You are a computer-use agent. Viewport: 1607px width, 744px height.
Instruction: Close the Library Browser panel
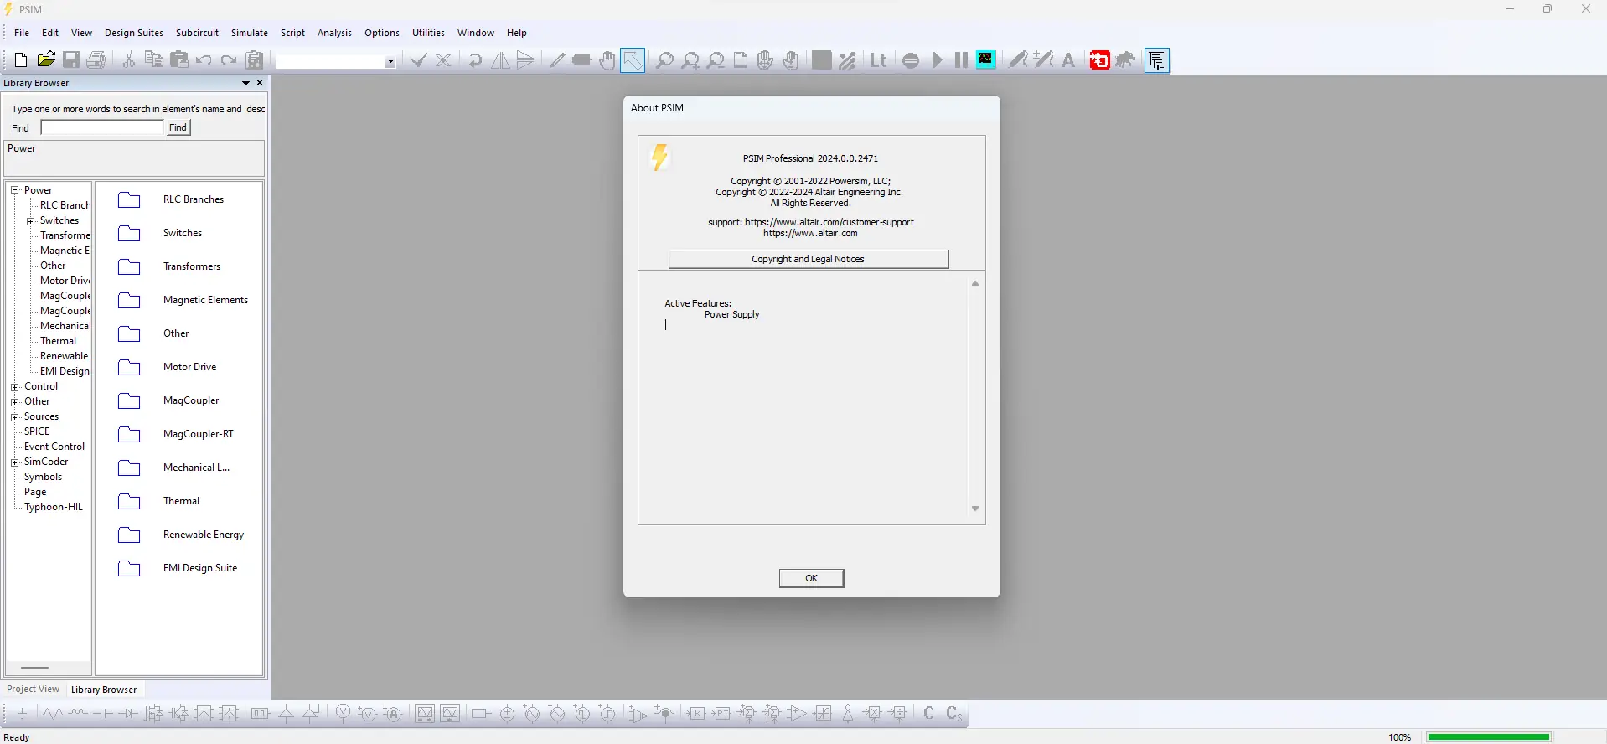[260, 83]
